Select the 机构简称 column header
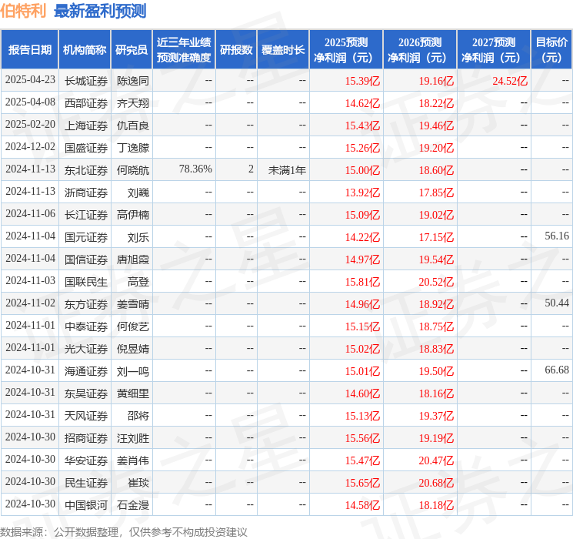 [x=85, y=50]
